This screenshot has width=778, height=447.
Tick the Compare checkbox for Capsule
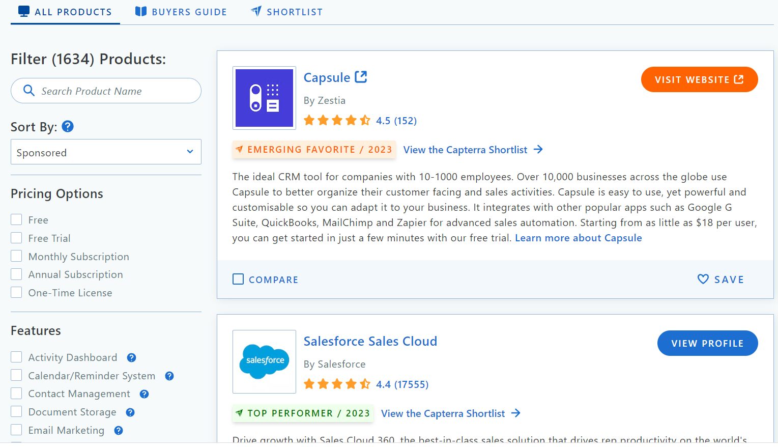(238, 279)
